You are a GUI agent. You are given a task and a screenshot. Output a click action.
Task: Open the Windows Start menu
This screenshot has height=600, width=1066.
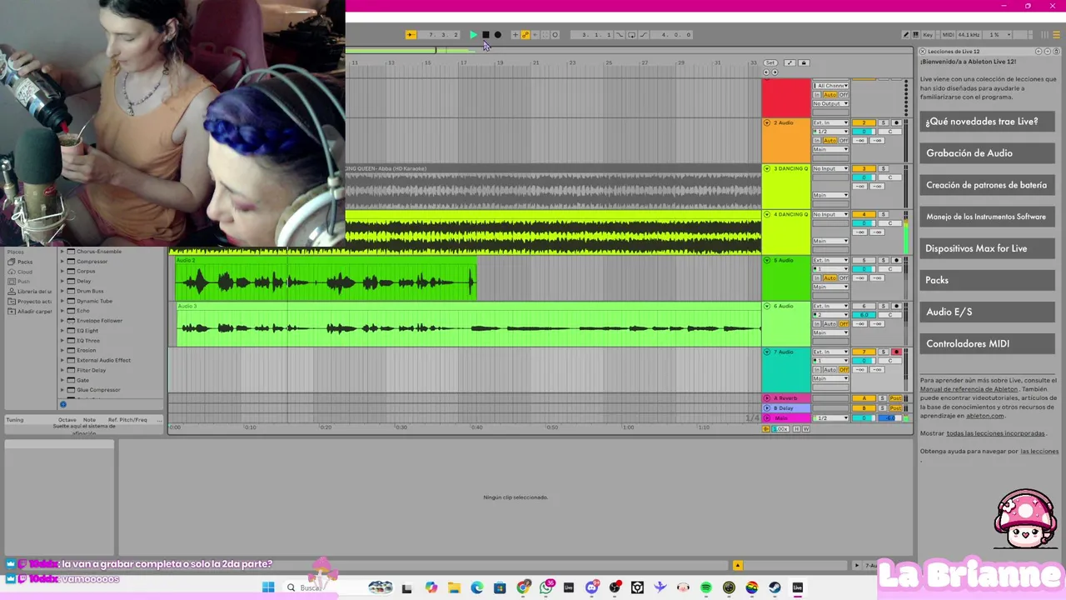pyautogui.click(x=268, y=587)
